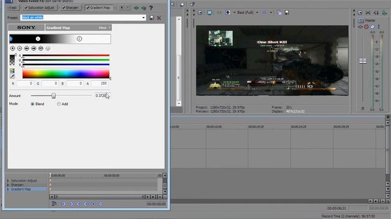Select the next gradient control point
Screen dimensions: 391x219
click(x=34, y=48)
